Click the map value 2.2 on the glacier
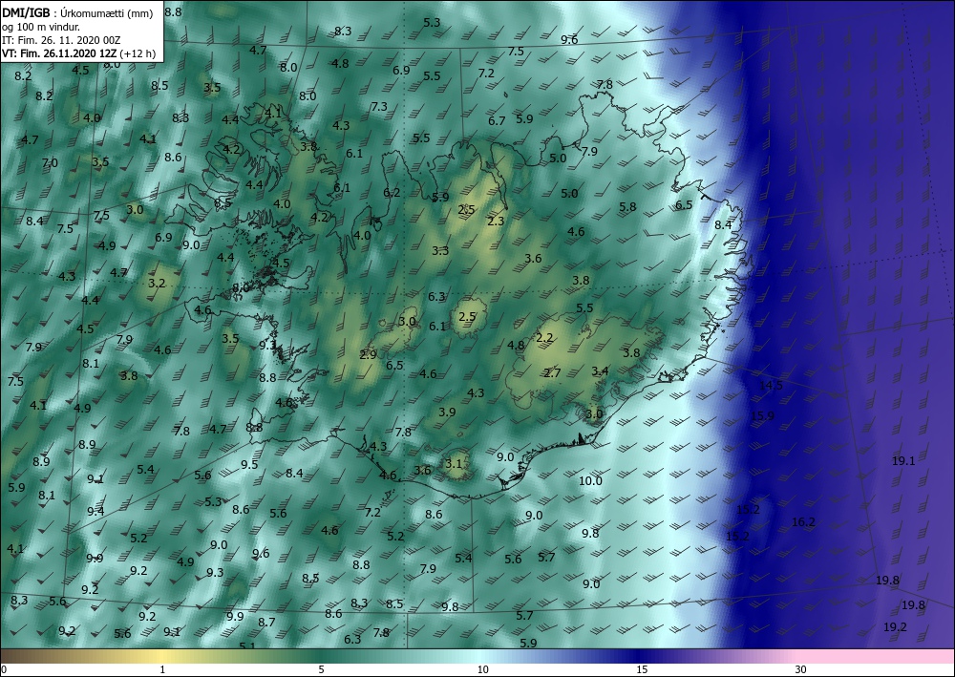 coord(544,338)
